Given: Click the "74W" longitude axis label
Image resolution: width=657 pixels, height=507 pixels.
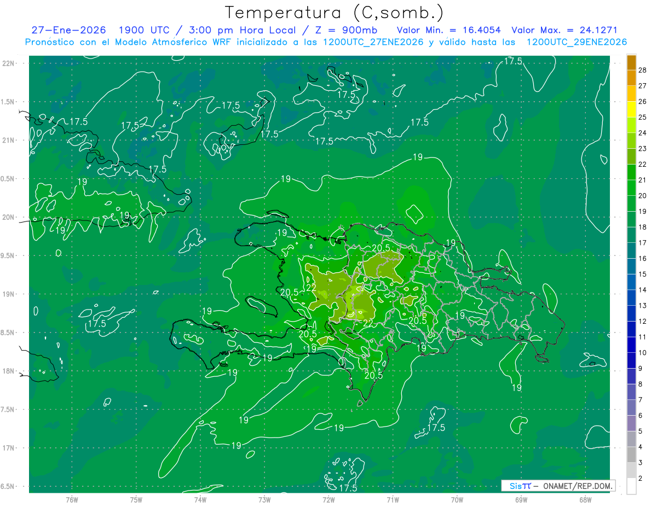Looking at the screenshot, I should pyautogui.click(x=200, y=500).
